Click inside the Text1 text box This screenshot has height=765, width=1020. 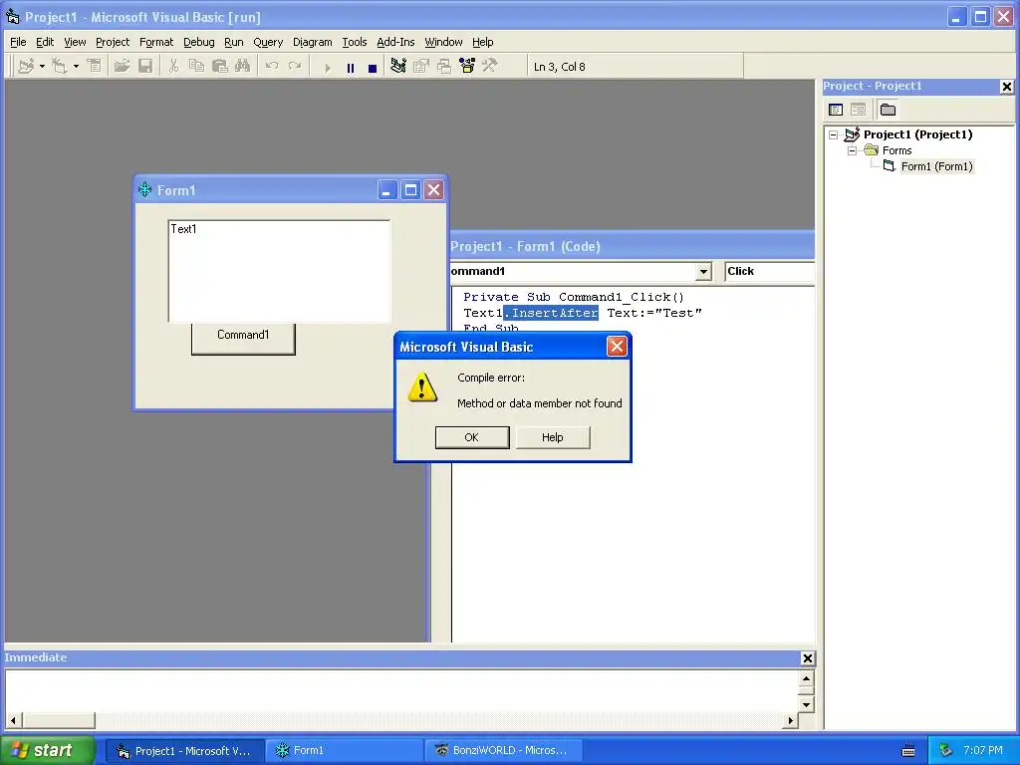coord(279,271)
